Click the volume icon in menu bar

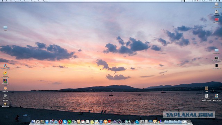(200, 1)
